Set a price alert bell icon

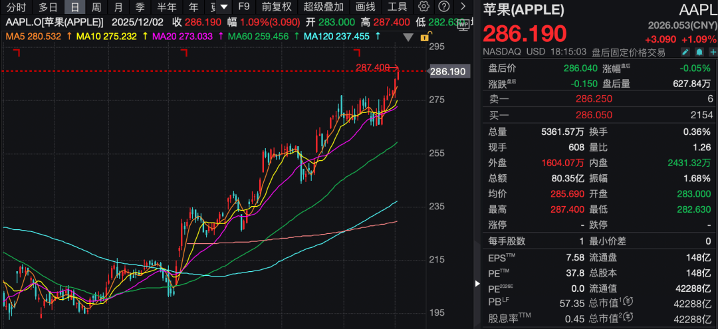699,52
